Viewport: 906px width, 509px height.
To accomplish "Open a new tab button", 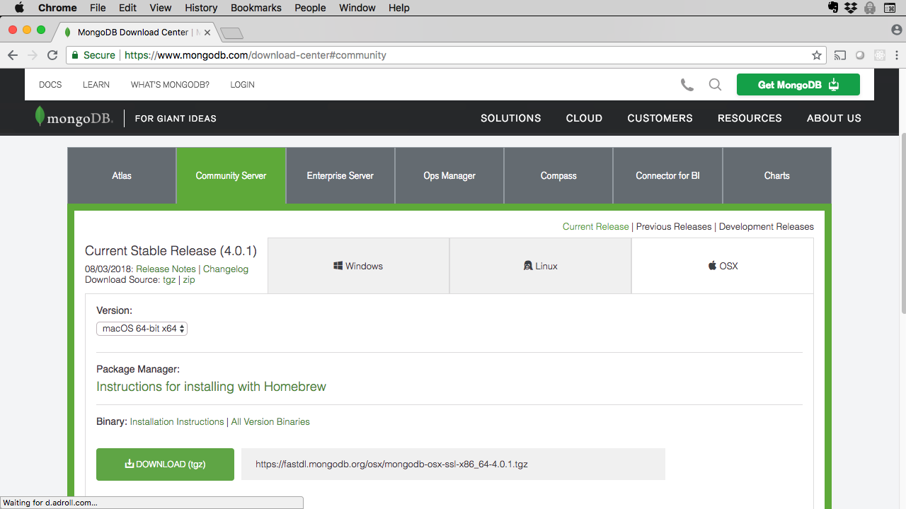I will click(x=231, y=33).
